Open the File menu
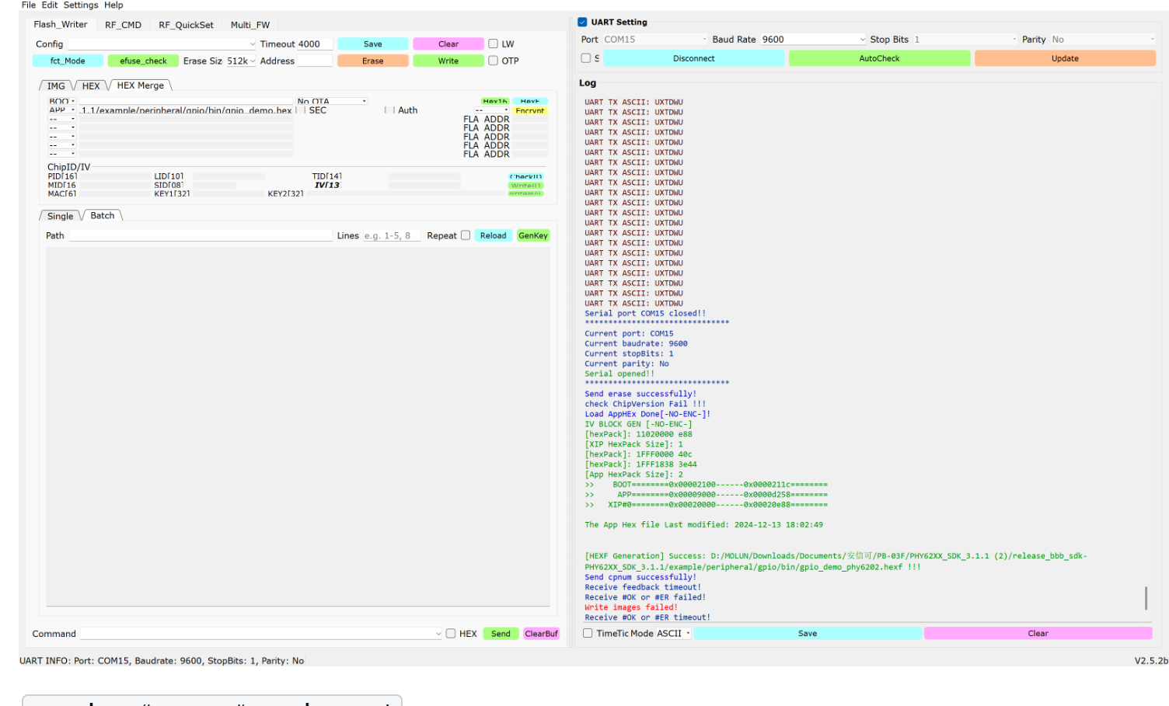The image size is (1169, 706). coord(28,5)
